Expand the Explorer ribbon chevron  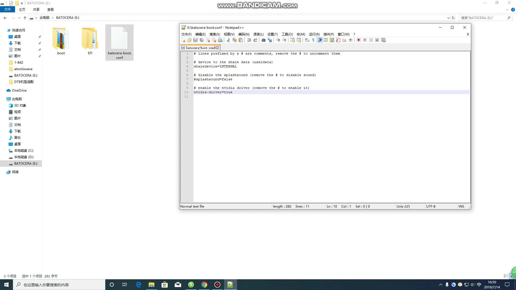[507, 10]
